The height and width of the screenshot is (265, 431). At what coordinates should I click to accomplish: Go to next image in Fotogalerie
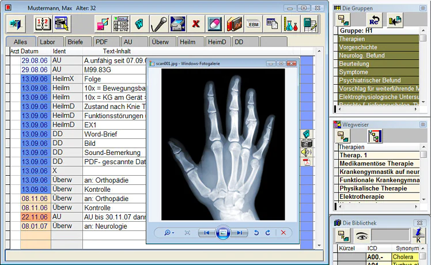tap(240, 233)
